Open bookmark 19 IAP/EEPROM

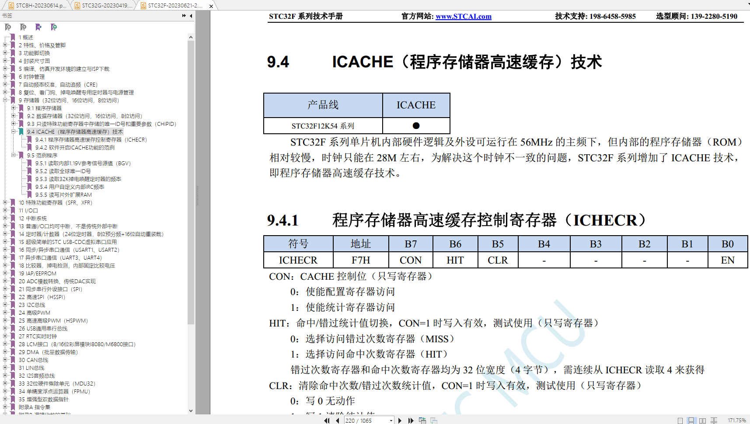click(38, 273)
